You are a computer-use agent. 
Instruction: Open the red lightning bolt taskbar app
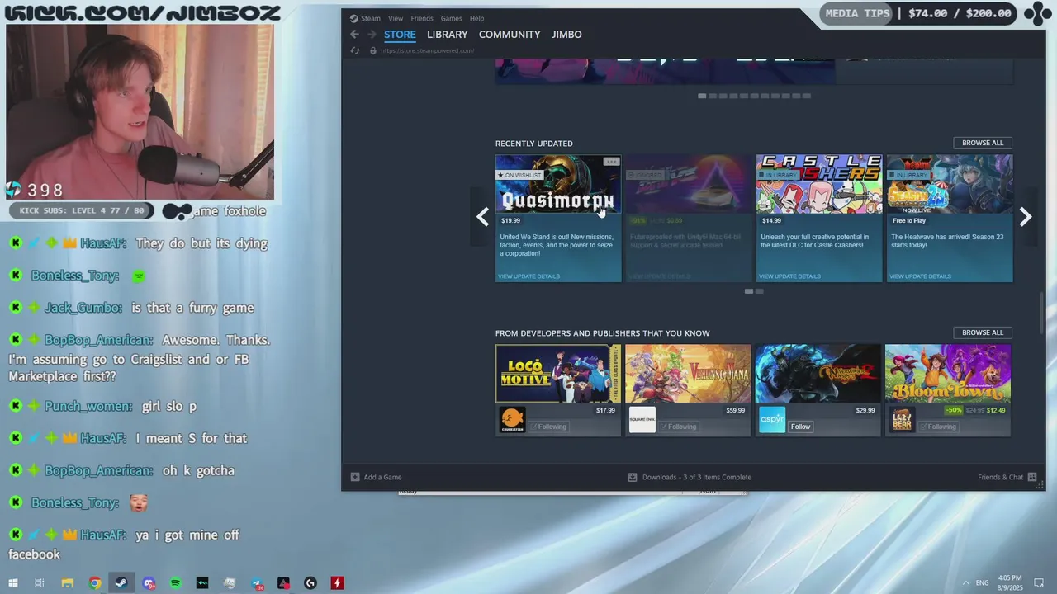point(337,583)
